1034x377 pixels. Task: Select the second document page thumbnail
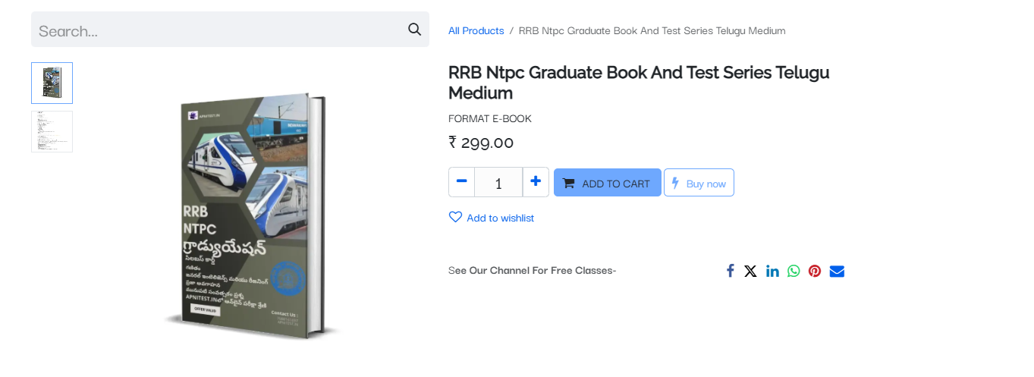click(52, 131)
